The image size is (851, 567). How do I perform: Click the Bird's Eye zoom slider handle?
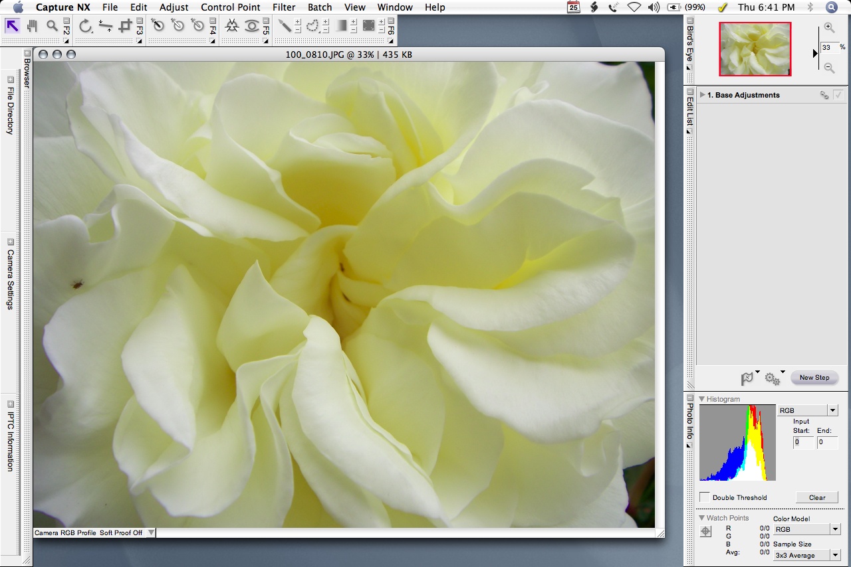click(x=816, y=53)
